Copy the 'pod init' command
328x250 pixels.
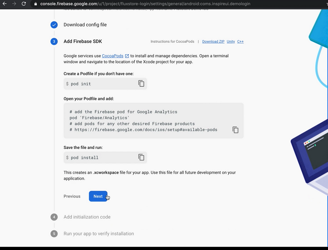click(141, 84)
